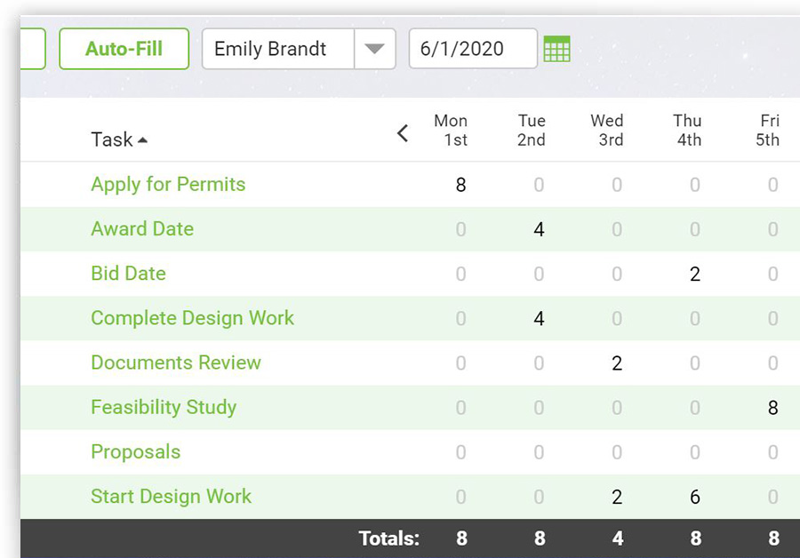This screenshot has width=800, height=558.
Task: Select Friday hours for Complete Design Work
Action: tap(773, 319)
